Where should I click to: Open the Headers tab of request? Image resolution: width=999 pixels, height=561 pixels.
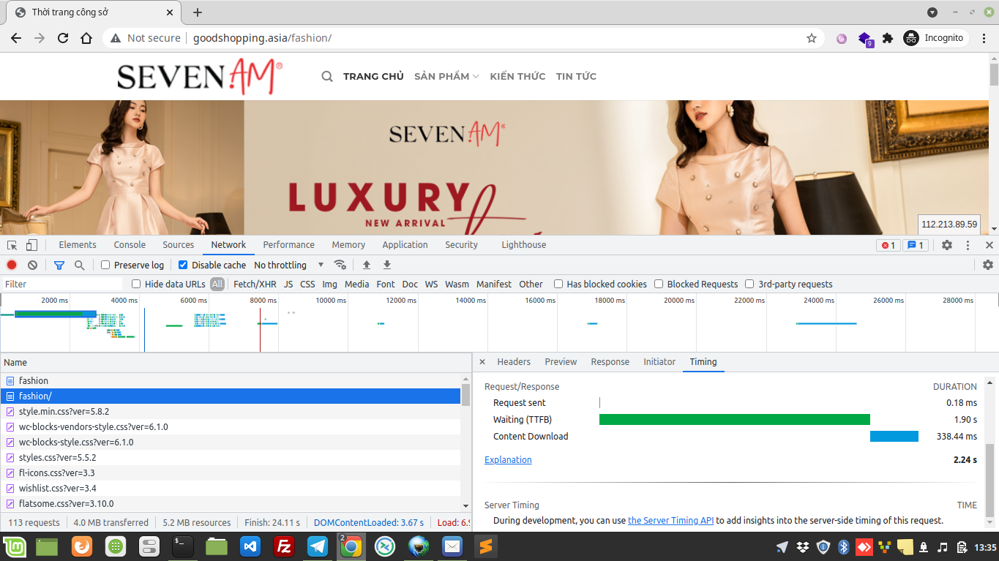point(514,362)
